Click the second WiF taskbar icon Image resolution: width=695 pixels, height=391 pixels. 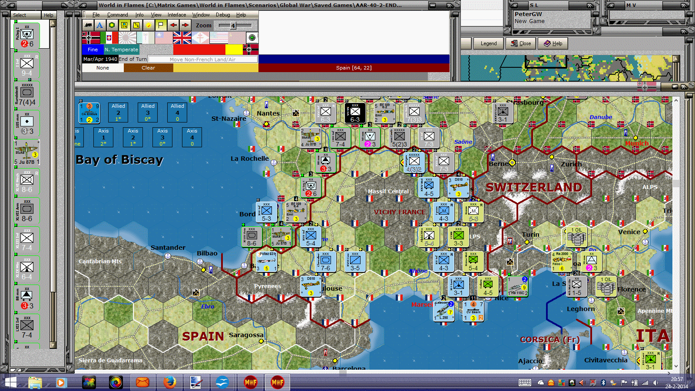pyautogui.click(x=278, y=382)
